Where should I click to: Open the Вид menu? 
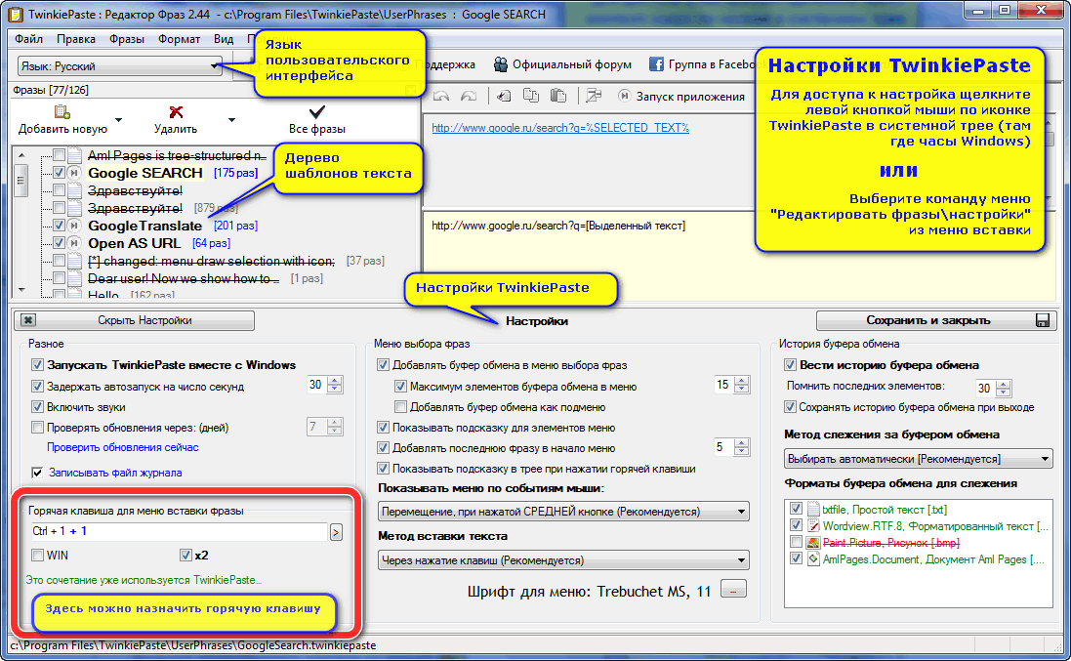(224, 39)
